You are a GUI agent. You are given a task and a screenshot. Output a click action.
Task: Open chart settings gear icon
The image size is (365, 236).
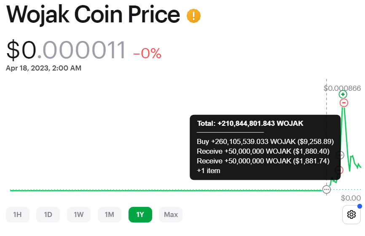(x=351, y=214)
